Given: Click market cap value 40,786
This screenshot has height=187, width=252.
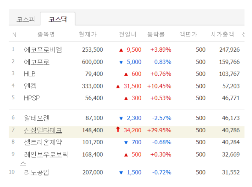Looking at the screenshot, I should click(231, 130).
